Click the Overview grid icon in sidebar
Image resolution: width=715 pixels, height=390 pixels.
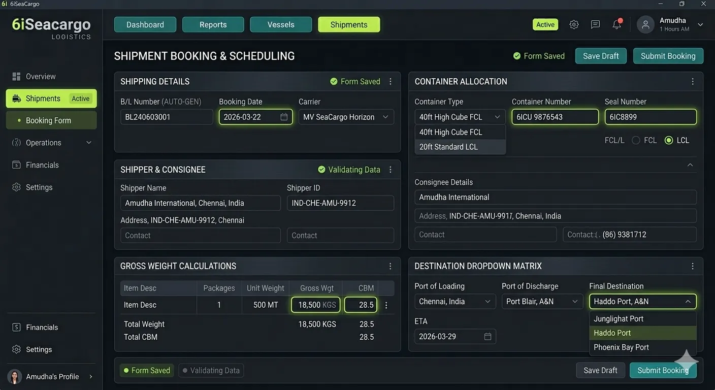pyautogui.click(x=16, y=76)
